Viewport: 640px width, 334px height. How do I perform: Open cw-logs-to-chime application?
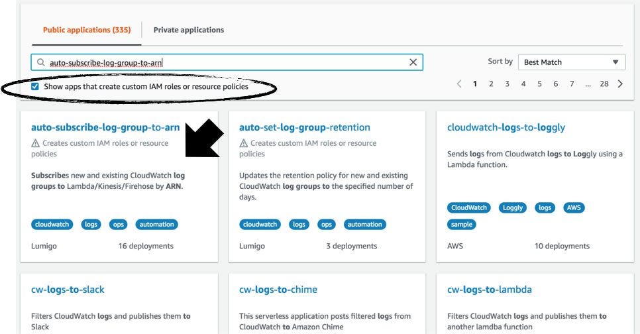pos(278,290)
